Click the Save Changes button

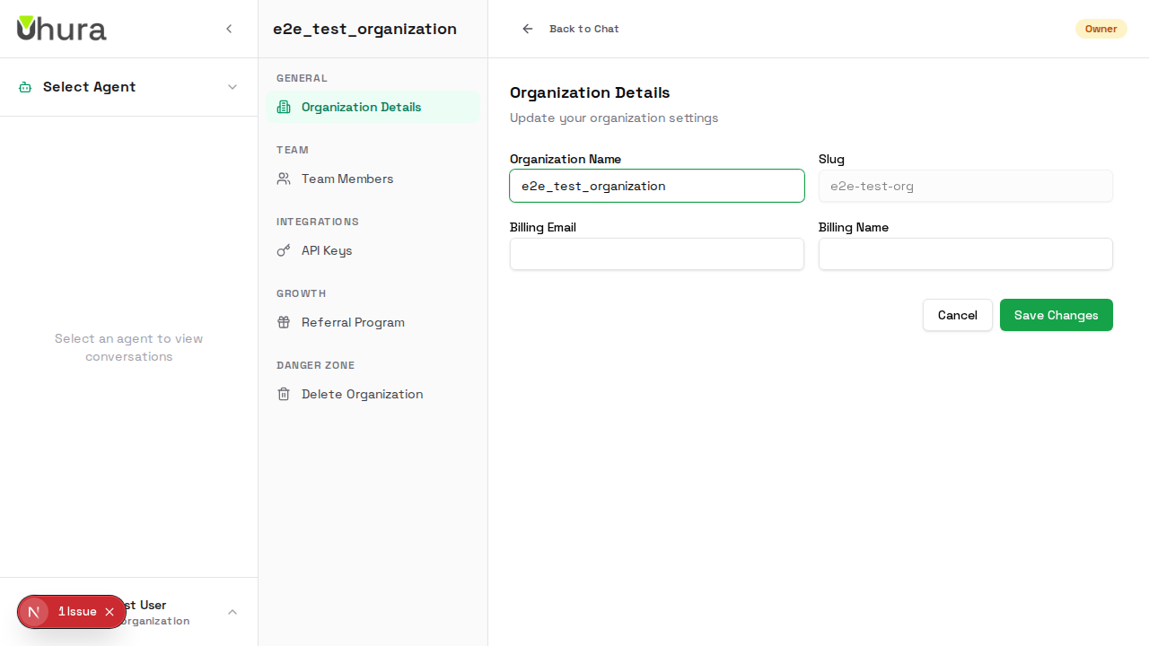(1056, 315)
